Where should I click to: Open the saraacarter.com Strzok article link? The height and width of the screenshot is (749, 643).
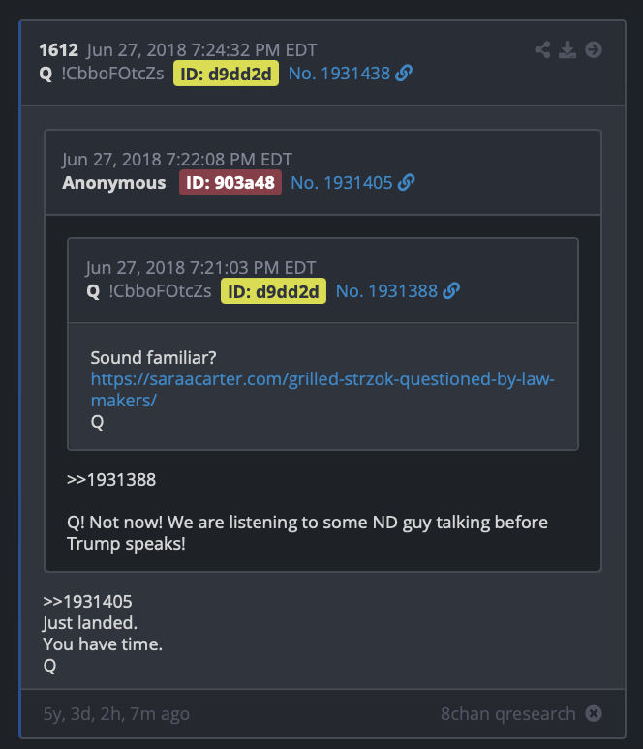coord(322,389)
